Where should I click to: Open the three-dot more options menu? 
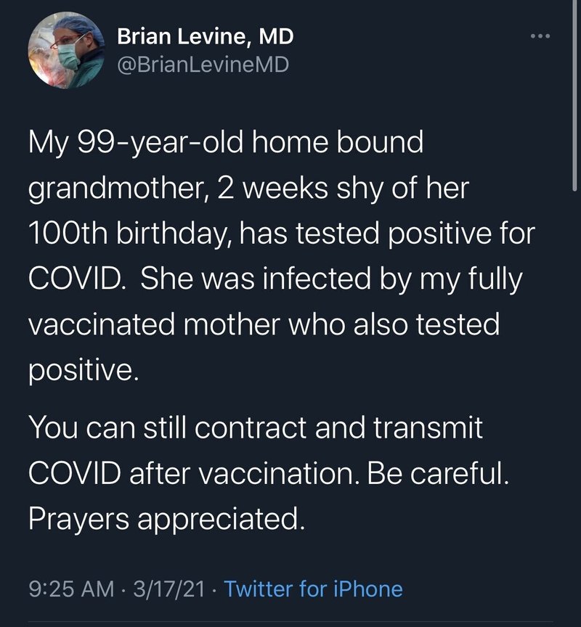point(540,36)
